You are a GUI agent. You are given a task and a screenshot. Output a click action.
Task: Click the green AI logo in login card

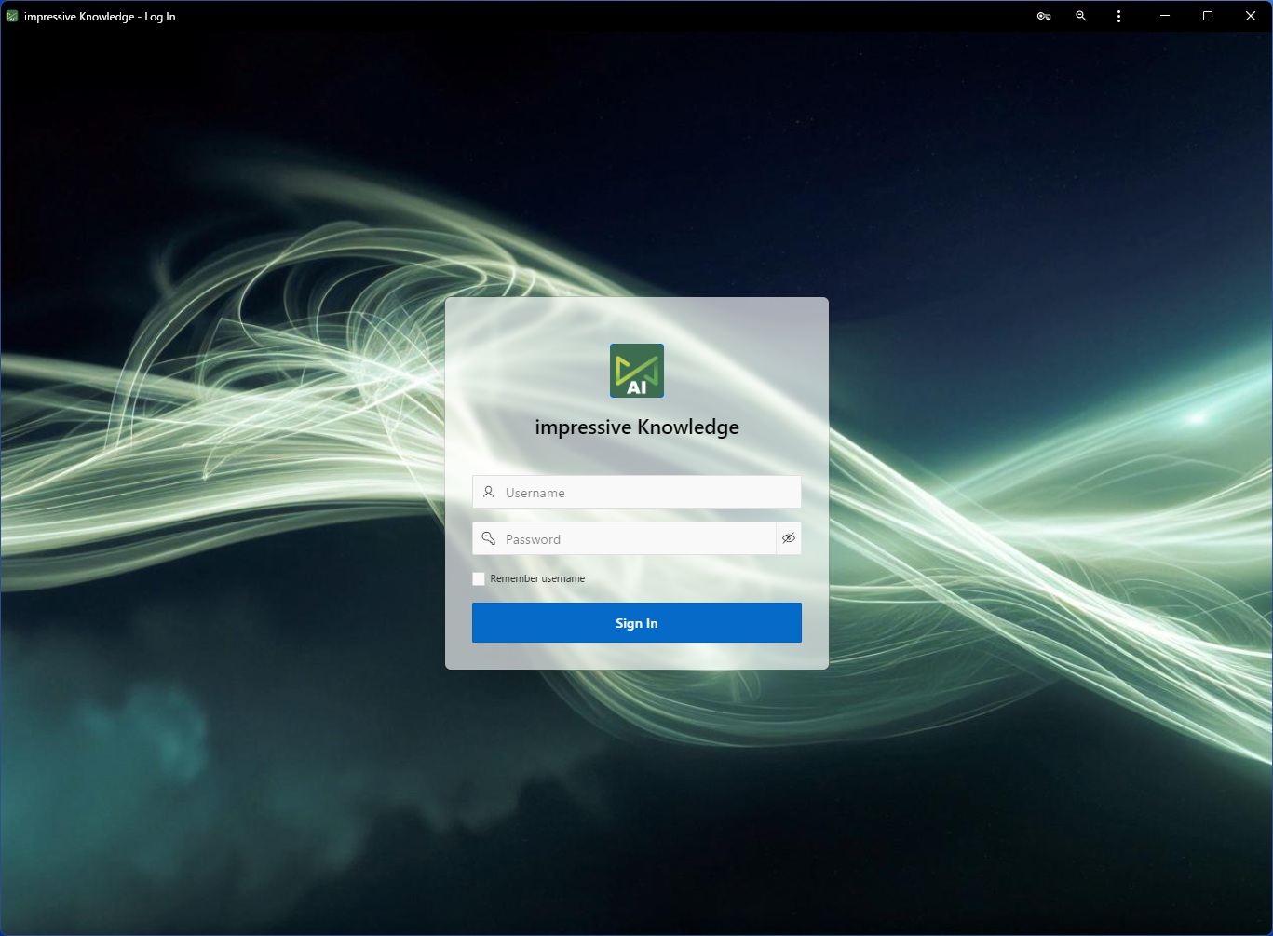click(636, 371)
